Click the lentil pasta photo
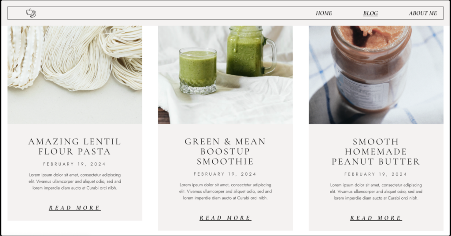Image resolution: width=451 pixels, height=236 pixels. click(75, 75)
